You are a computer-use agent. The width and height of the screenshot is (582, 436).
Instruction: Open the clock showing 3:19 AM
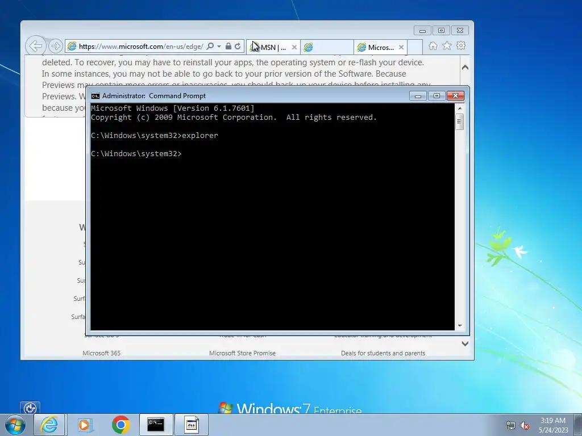click(x=553, y=425)
